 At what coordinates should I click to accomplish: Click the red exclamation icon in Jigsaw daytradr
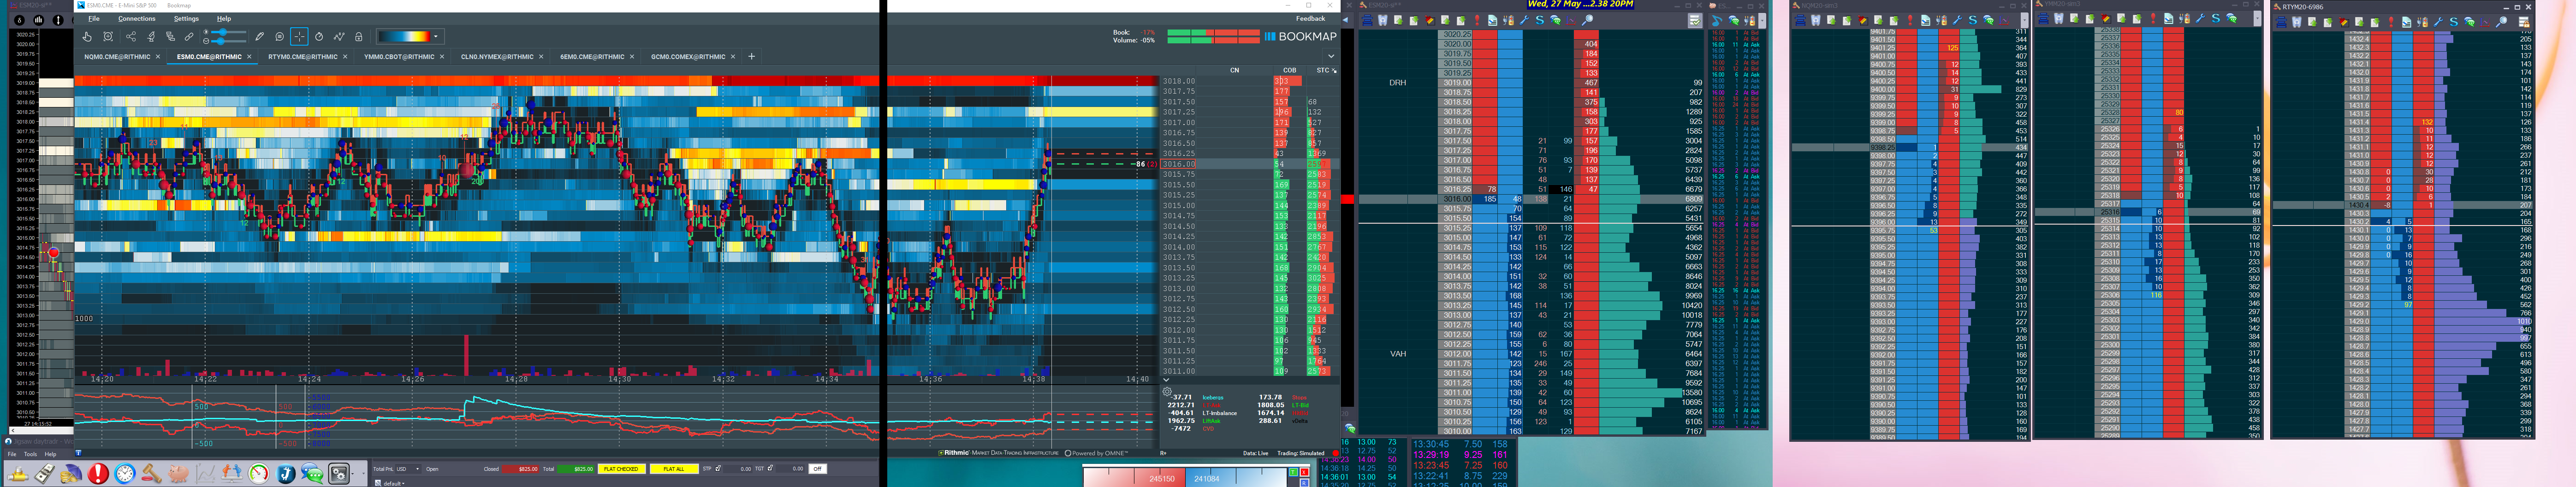[x=98, y=474]
